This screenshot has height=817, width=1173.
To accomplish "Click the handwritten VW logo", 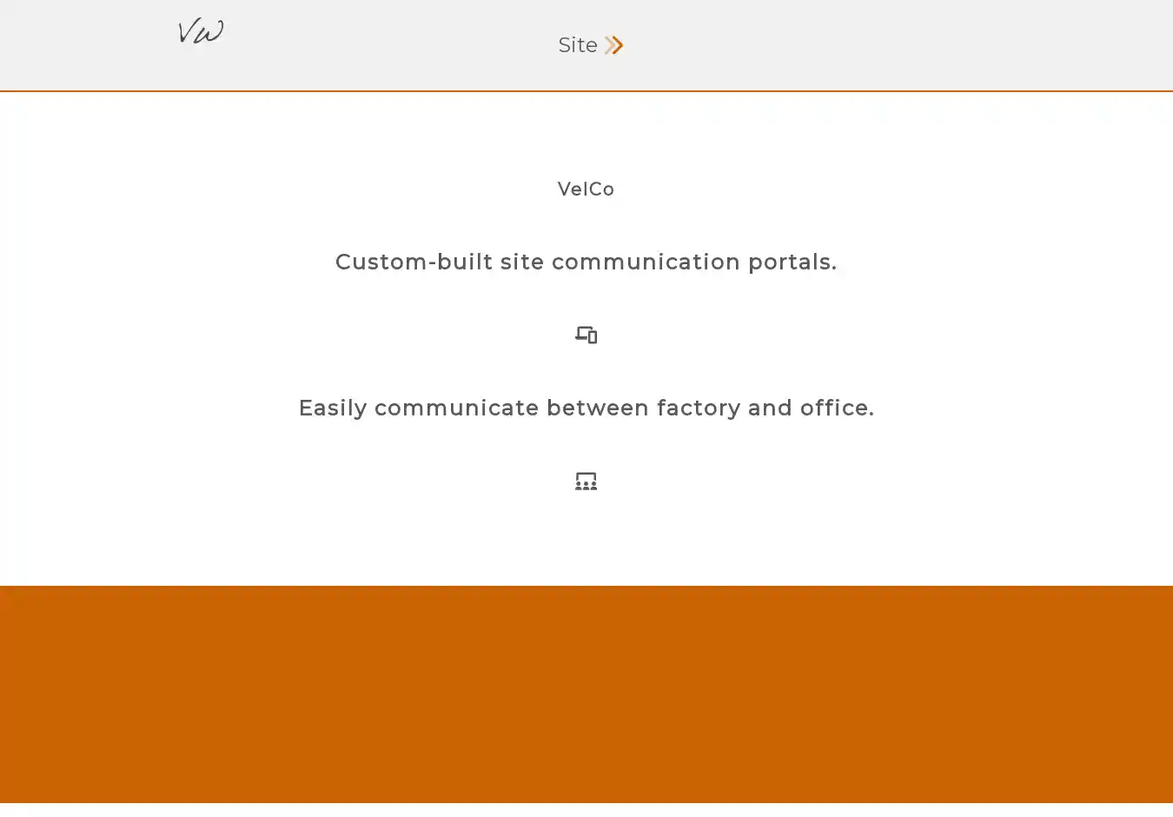I will (x=201, y=32).
